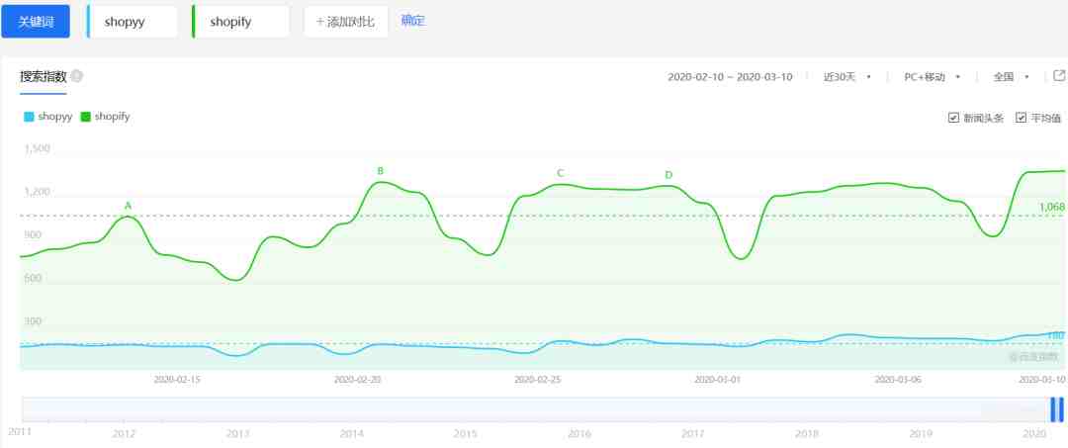Click year 2014 on the overview timeline
Image resolution: width=1068 pixels, height=448 pixels.
click(351, 434)
